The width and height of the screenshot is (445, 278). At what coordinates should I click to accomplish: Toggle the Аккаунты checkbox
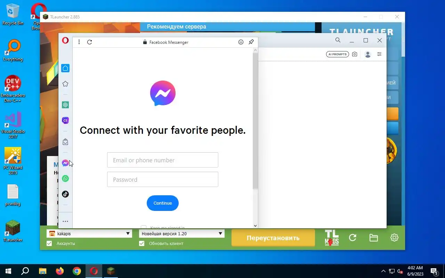[49, 244]
